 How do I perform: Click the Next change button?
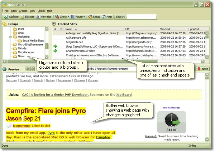pos(202,69)
